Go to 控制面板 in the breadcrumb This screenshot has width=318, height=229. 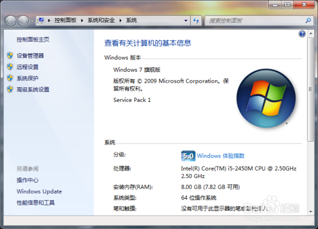pyautogui.click(x=65, y=20)
